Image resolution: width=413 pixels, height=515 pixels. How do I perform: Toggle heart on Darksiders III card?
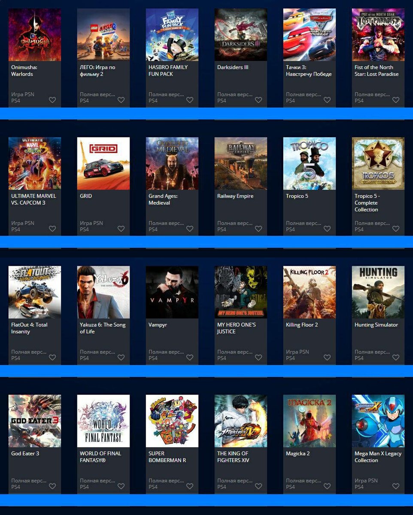pos(258,100)
